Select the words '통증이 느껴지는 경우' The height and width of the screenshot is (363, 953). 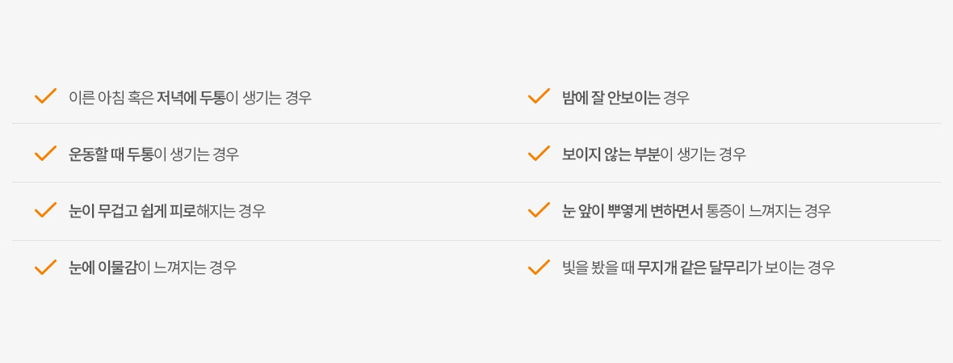point(769,211)
